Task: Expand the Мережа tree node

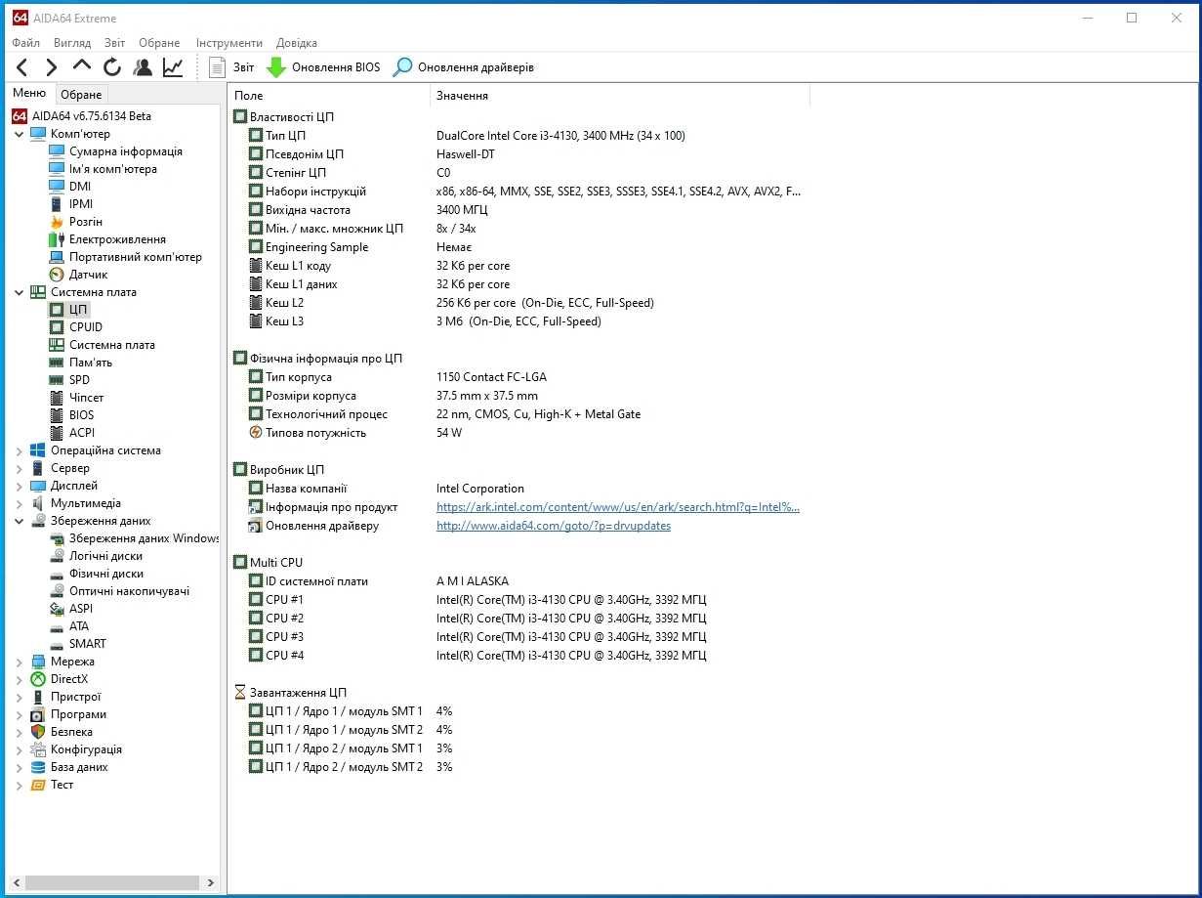Action: tap(19, 662)
